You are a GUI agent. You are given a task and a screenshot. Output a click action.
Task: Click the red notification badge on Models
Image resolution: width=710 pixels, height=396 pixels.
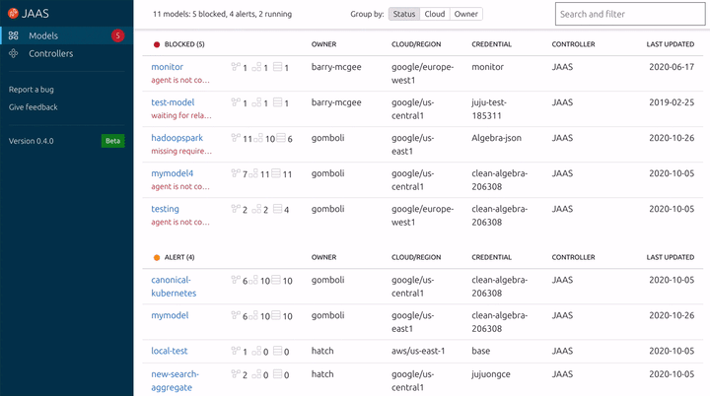117,35
